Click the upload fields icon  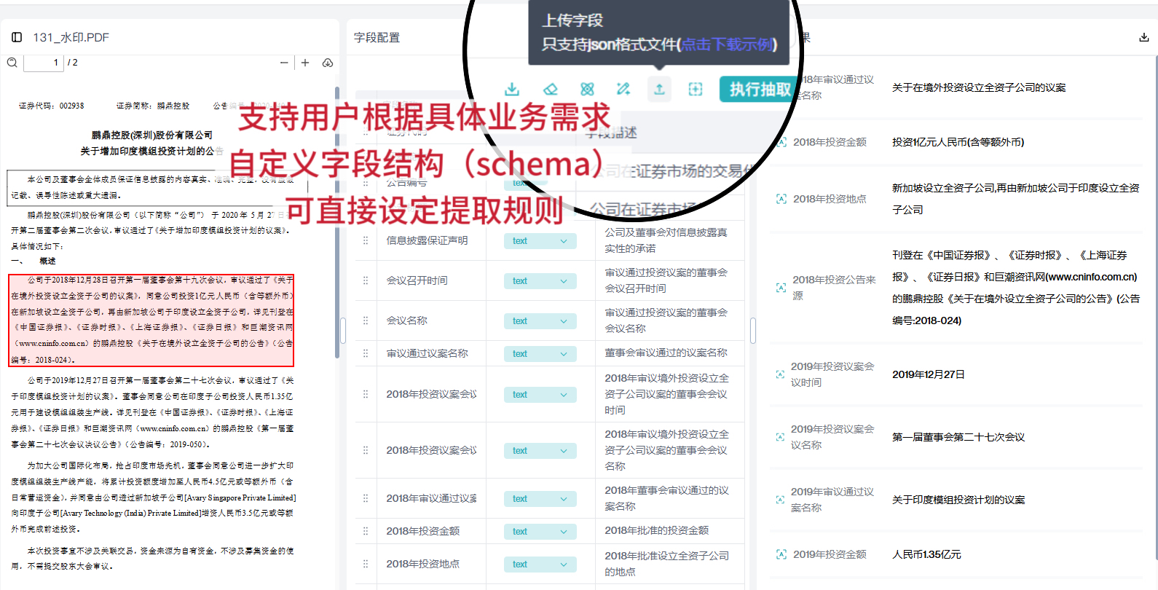(659, 89)
